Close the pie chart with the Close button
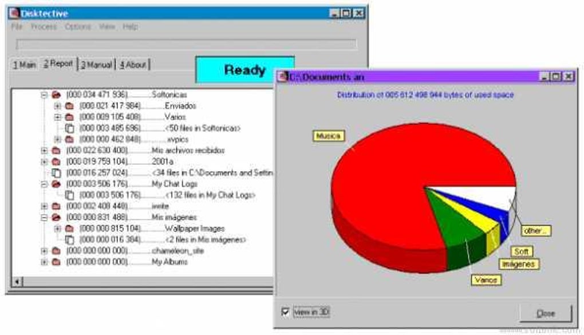Screen dimensions: 584x335 point(546,313)
